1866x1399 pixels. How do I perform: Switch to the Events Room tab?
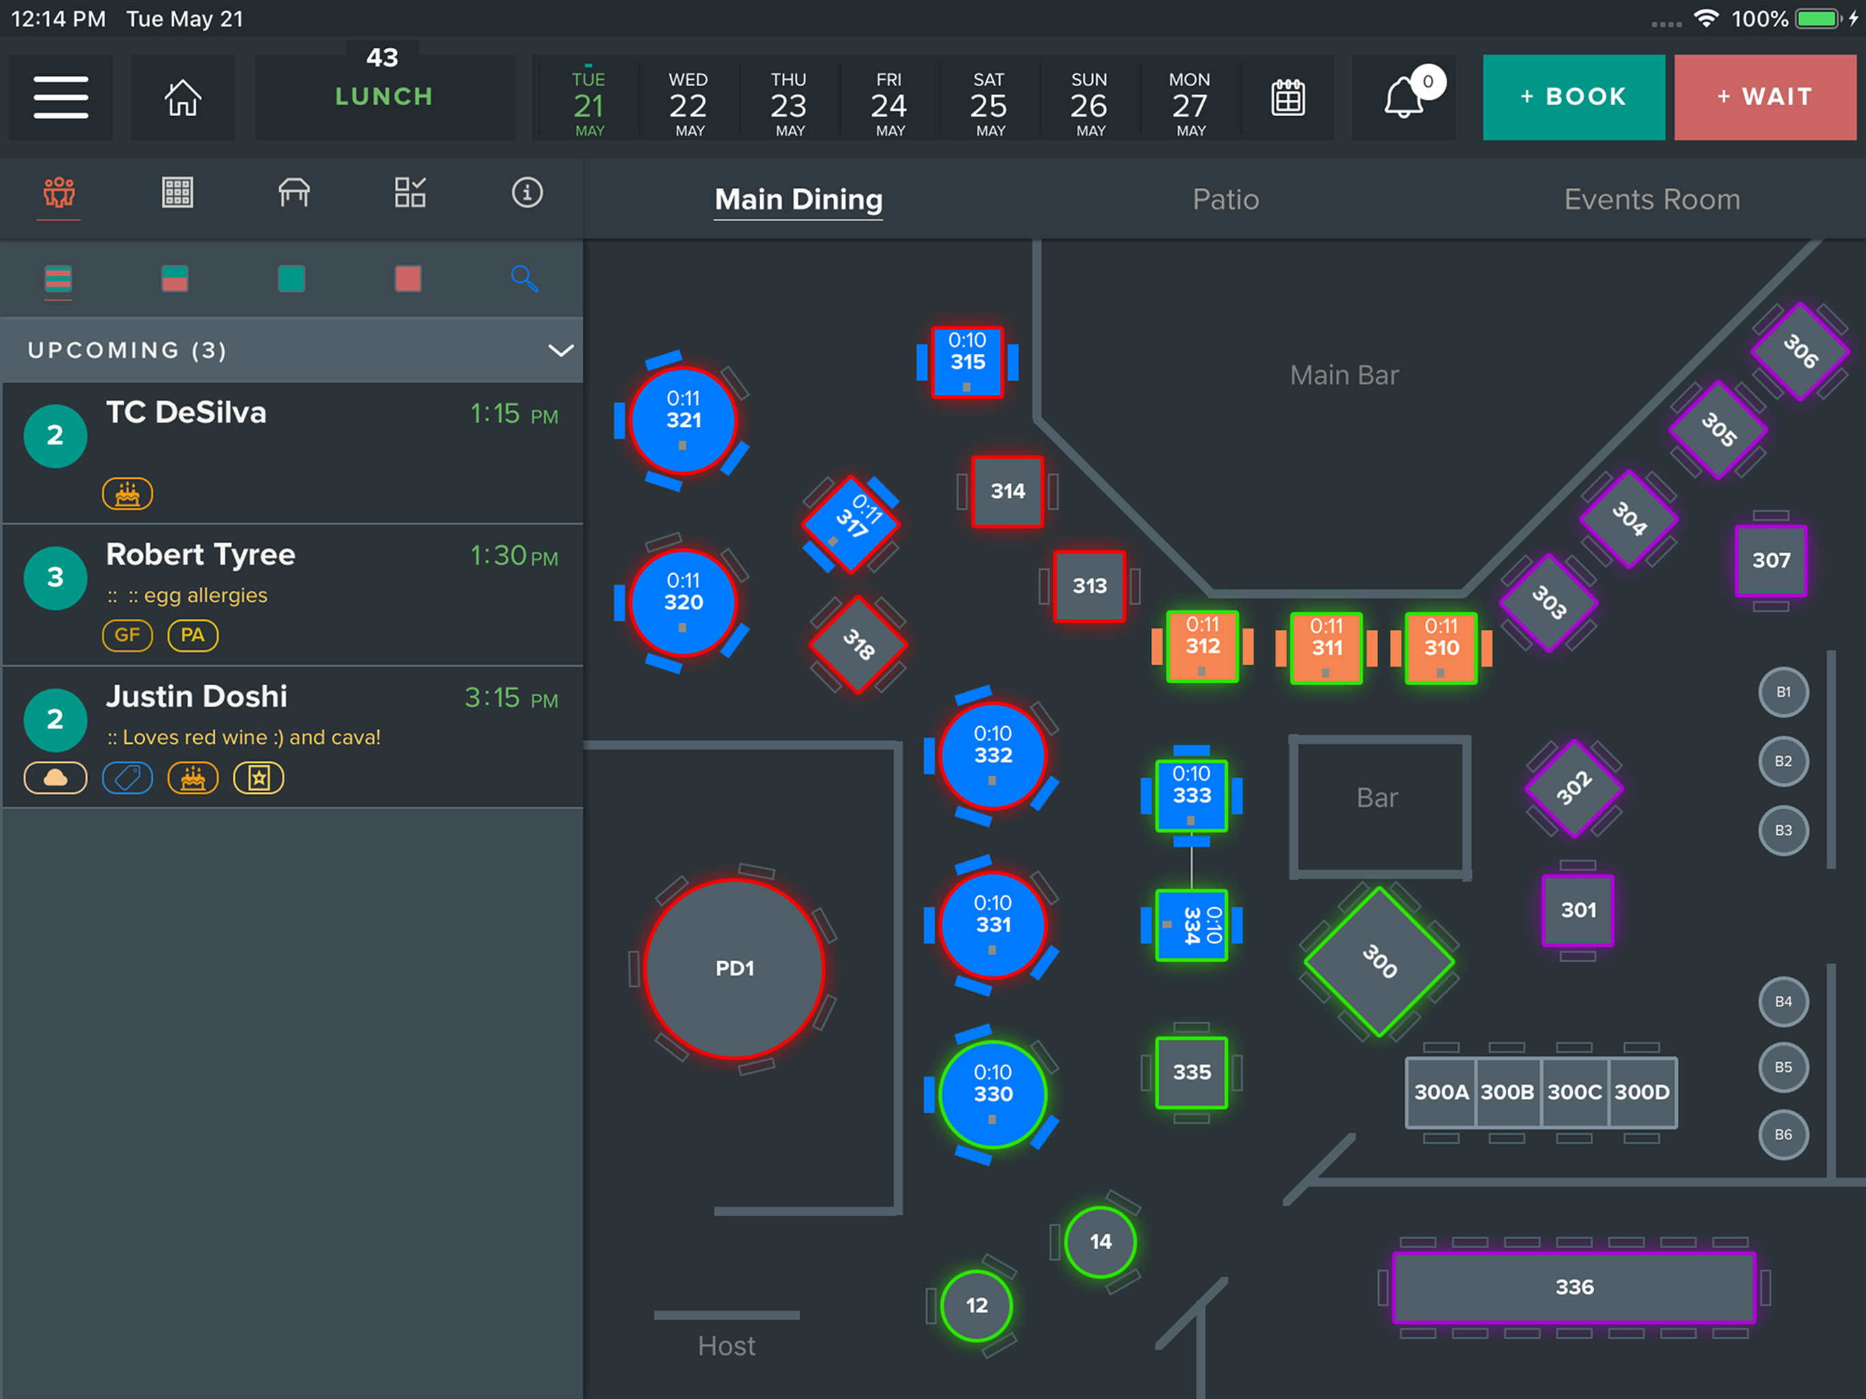tap(1652, 199)
